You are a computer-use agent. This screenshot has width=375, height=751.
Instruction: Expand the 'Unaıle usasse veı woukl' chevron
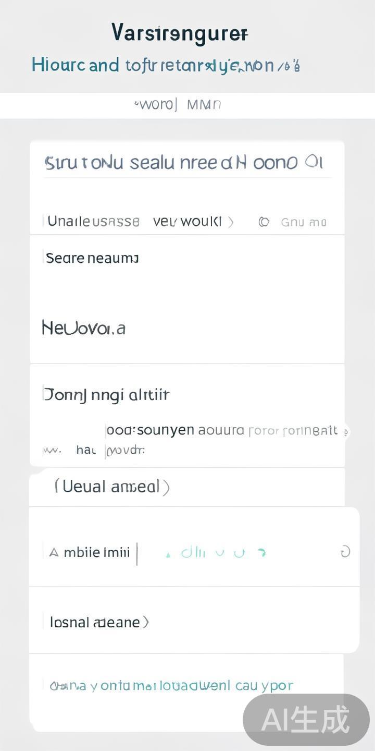pyautogui.click(x=231, y=222)
